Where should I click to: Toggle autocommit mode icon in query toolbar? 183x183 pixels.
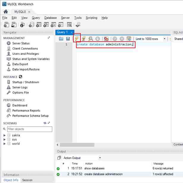129,39
